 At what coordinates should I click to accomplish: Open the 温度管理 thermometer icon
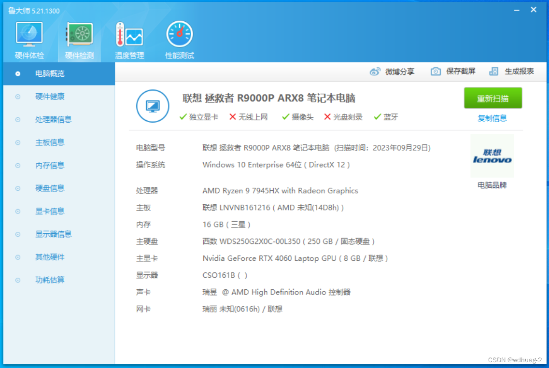pos(129,34)
